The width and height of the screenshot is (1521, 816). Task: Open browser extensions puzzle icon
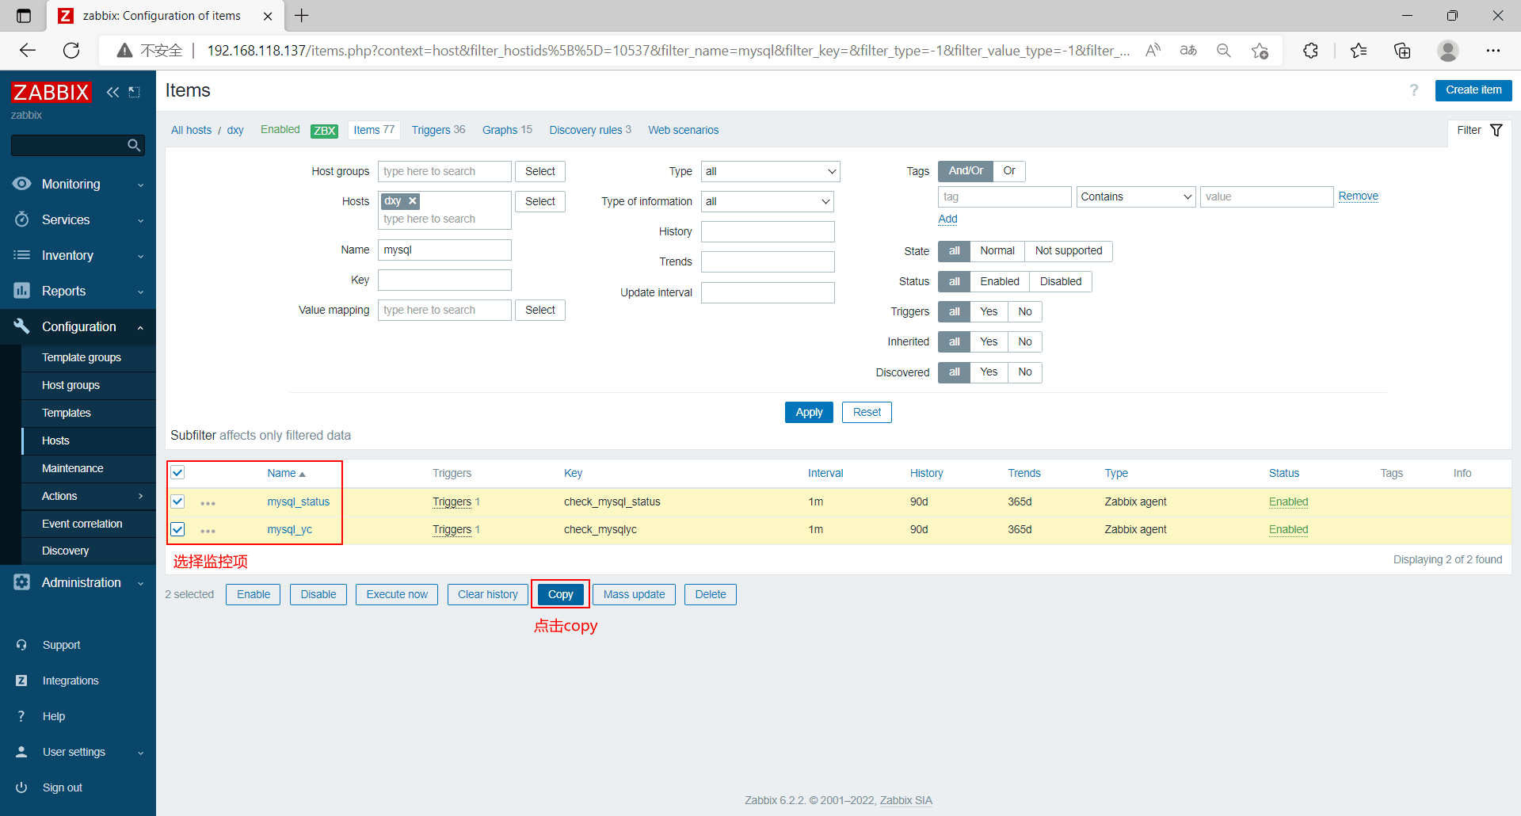click(1310, 51)
